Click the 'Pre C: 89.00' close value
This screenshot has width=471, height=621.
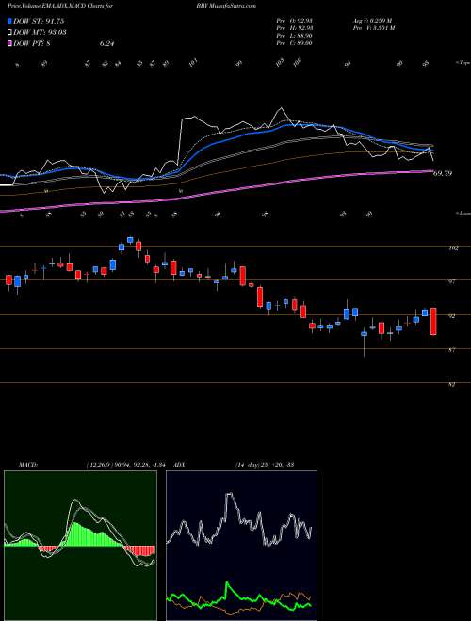[x=295, y=43]
